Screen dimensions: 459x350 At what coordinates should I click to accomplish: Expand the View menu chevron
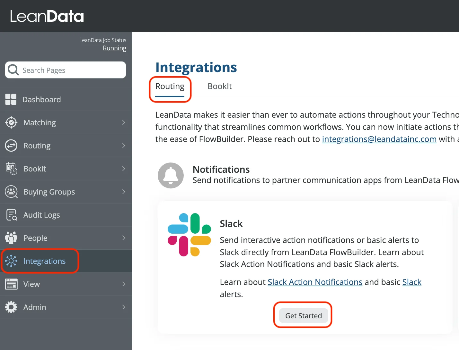[124, 284]
